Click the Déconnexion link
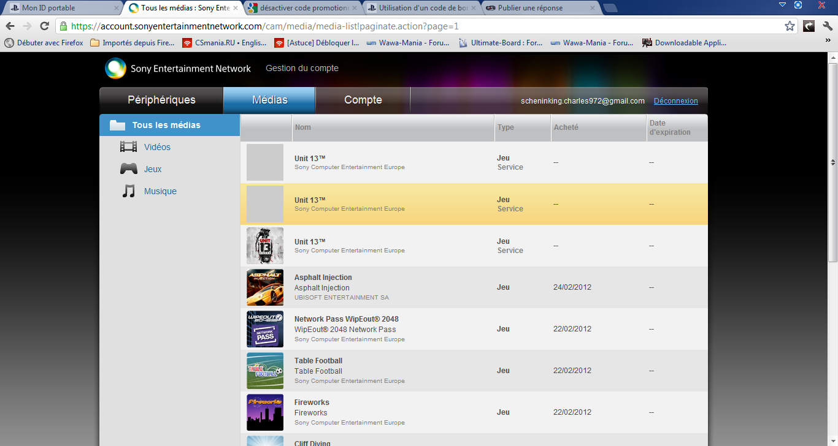This screenshot has height=446, width=838. tap(675, 101)
